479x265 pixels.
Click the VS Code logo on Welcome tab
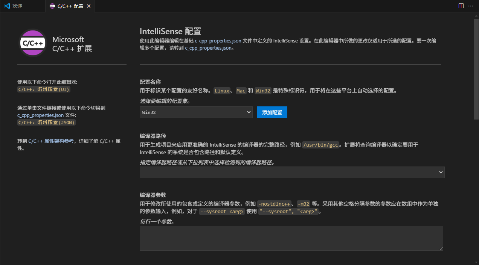click(x=7, y=6)
